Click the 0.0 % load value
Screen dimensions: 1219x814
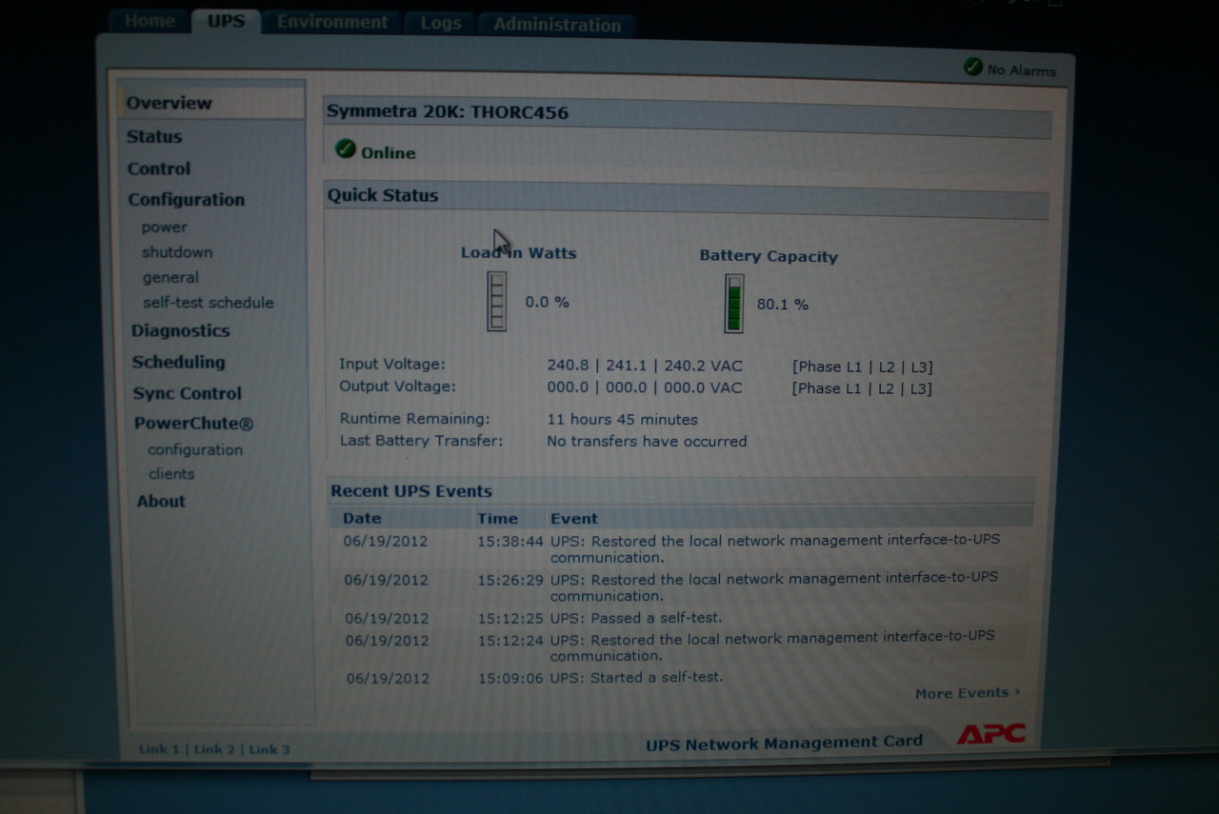(548, 302)
